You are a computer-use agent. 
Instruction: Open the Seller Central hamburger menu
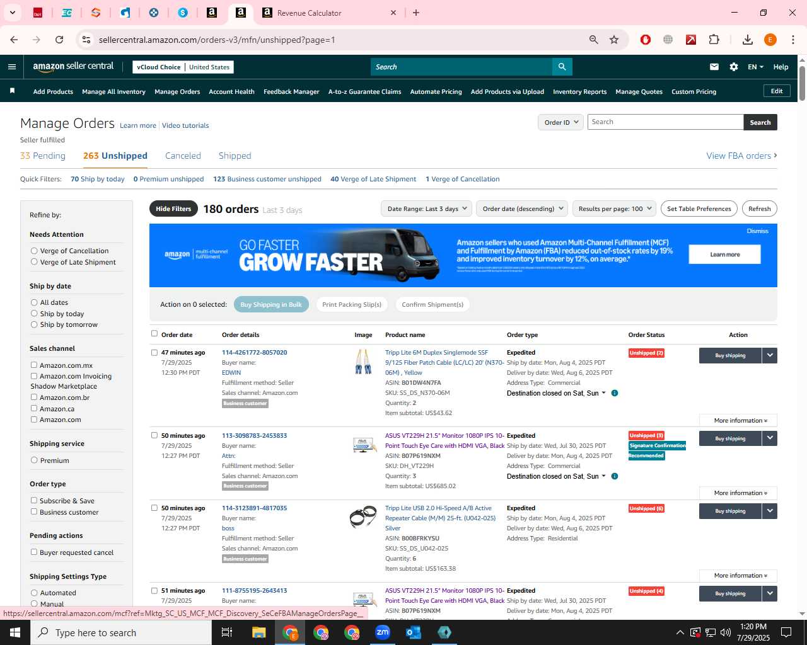[x=12, y=67]
